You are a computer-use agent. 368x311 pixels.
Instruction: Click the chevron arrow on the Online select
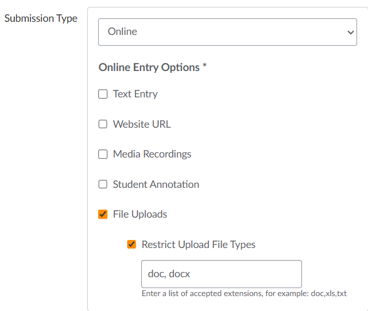351,33
